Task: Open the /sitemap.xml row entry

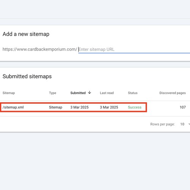Action: pos(13,107)
